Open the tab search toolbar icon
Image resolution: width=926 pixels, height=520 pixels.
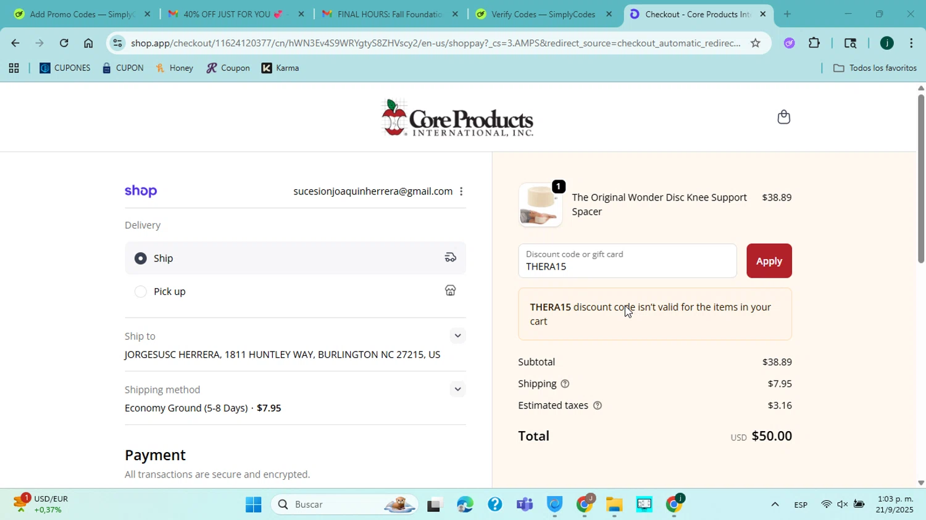pos(850,43)
